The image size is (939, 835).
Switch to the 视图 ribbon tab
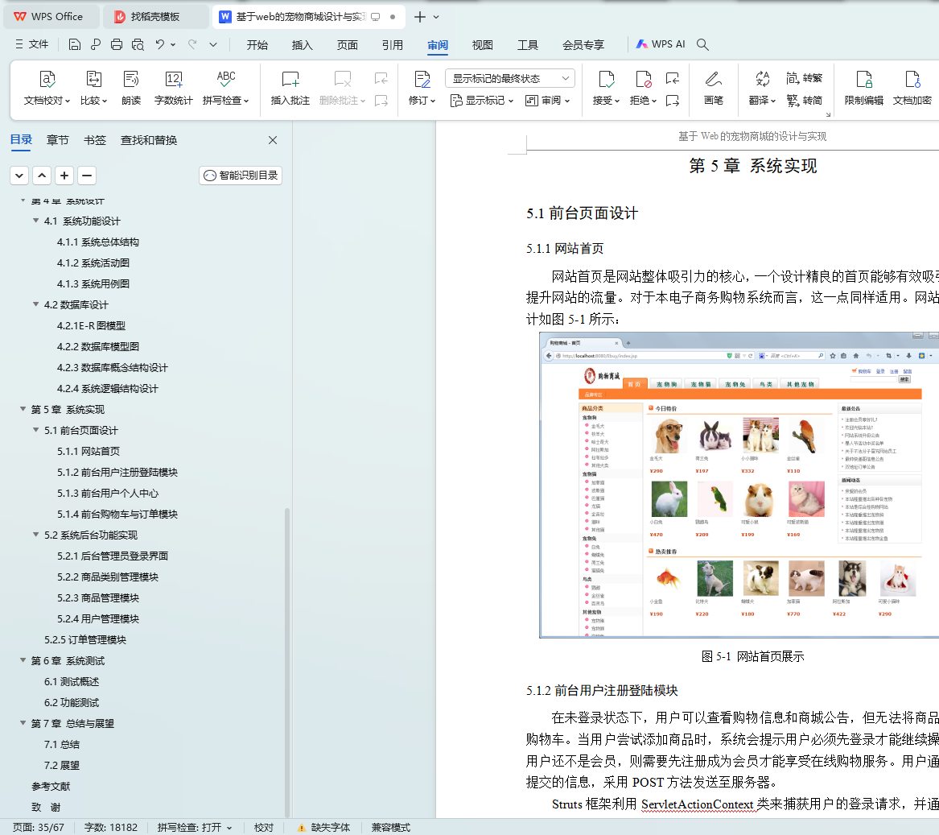[x=482, y=45]
